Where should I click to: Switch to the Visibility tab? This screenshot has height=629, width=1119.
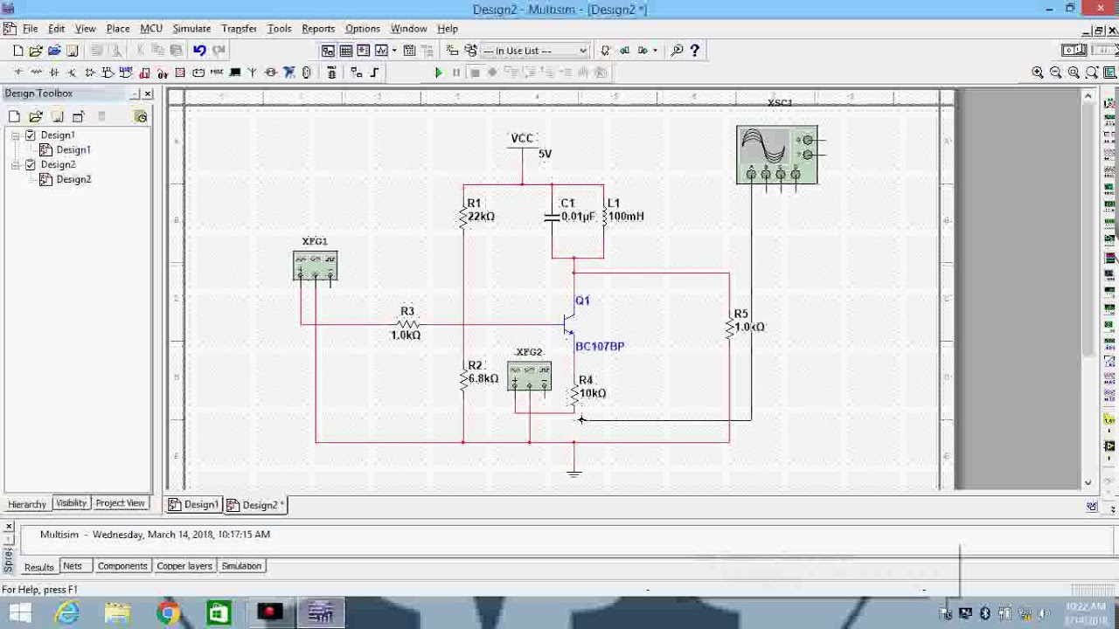71,503
